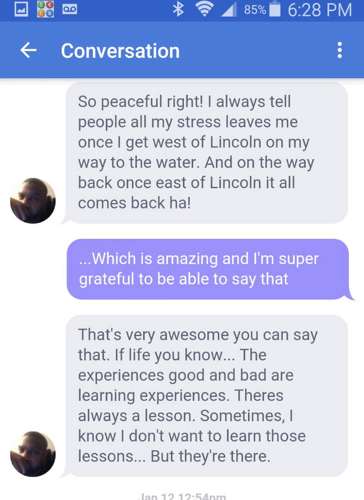
Task: Tap the Conversation title in the header
Action: pos(120,51)
